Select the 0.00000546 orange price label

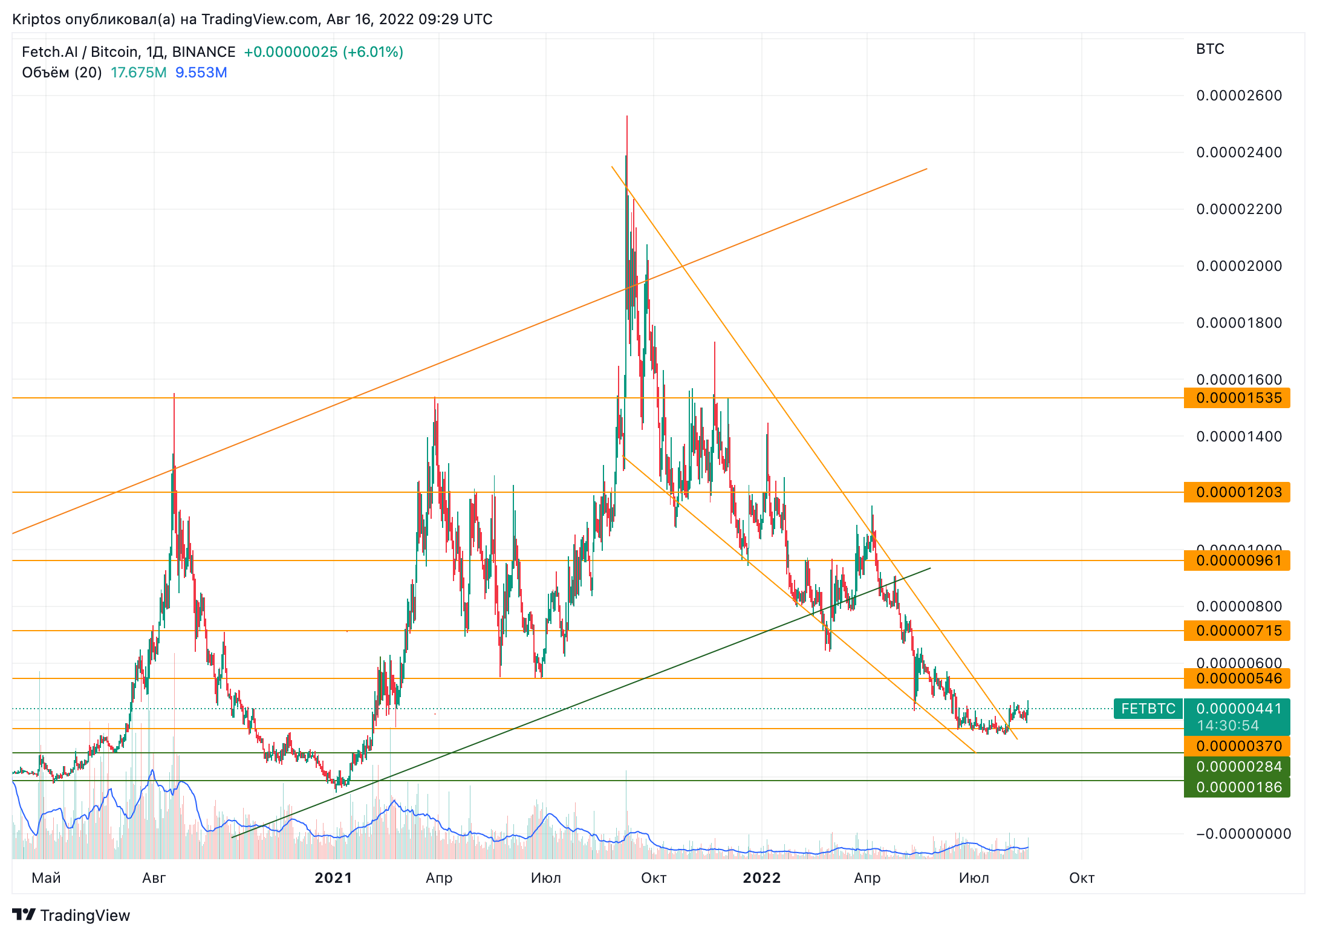pos(1237,678)
